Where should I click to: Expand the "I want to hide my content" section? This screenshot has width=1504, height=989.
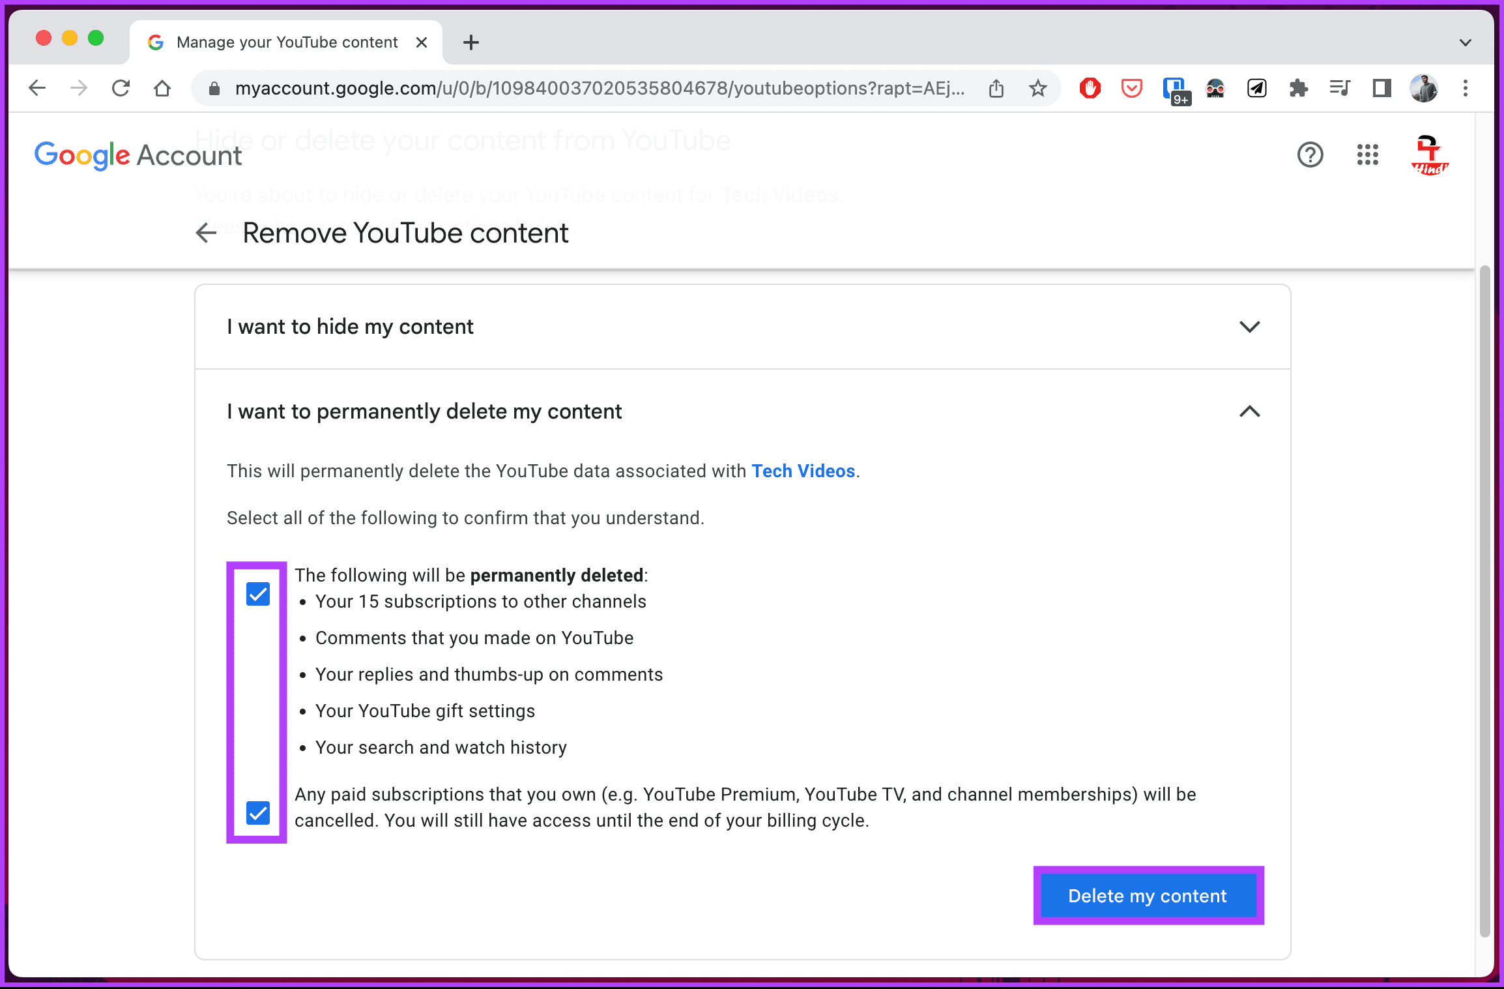point(742,327)
